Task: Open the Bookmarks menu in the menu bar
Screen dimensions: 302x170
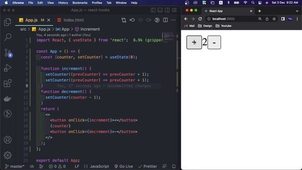Action: (x=80, y=3)
